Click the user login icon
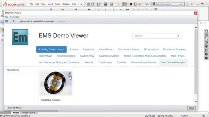The height and width of the screenshot is (117, 209). point(187,4)
